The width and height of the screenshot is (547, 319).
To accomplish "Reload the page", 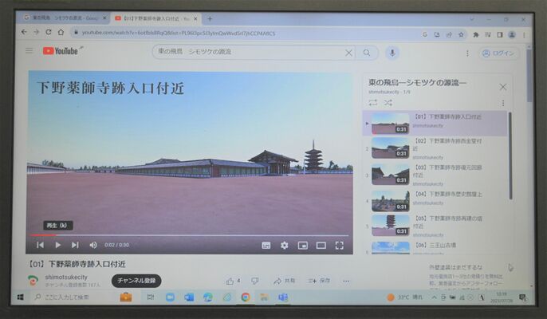I will [49, 32].
